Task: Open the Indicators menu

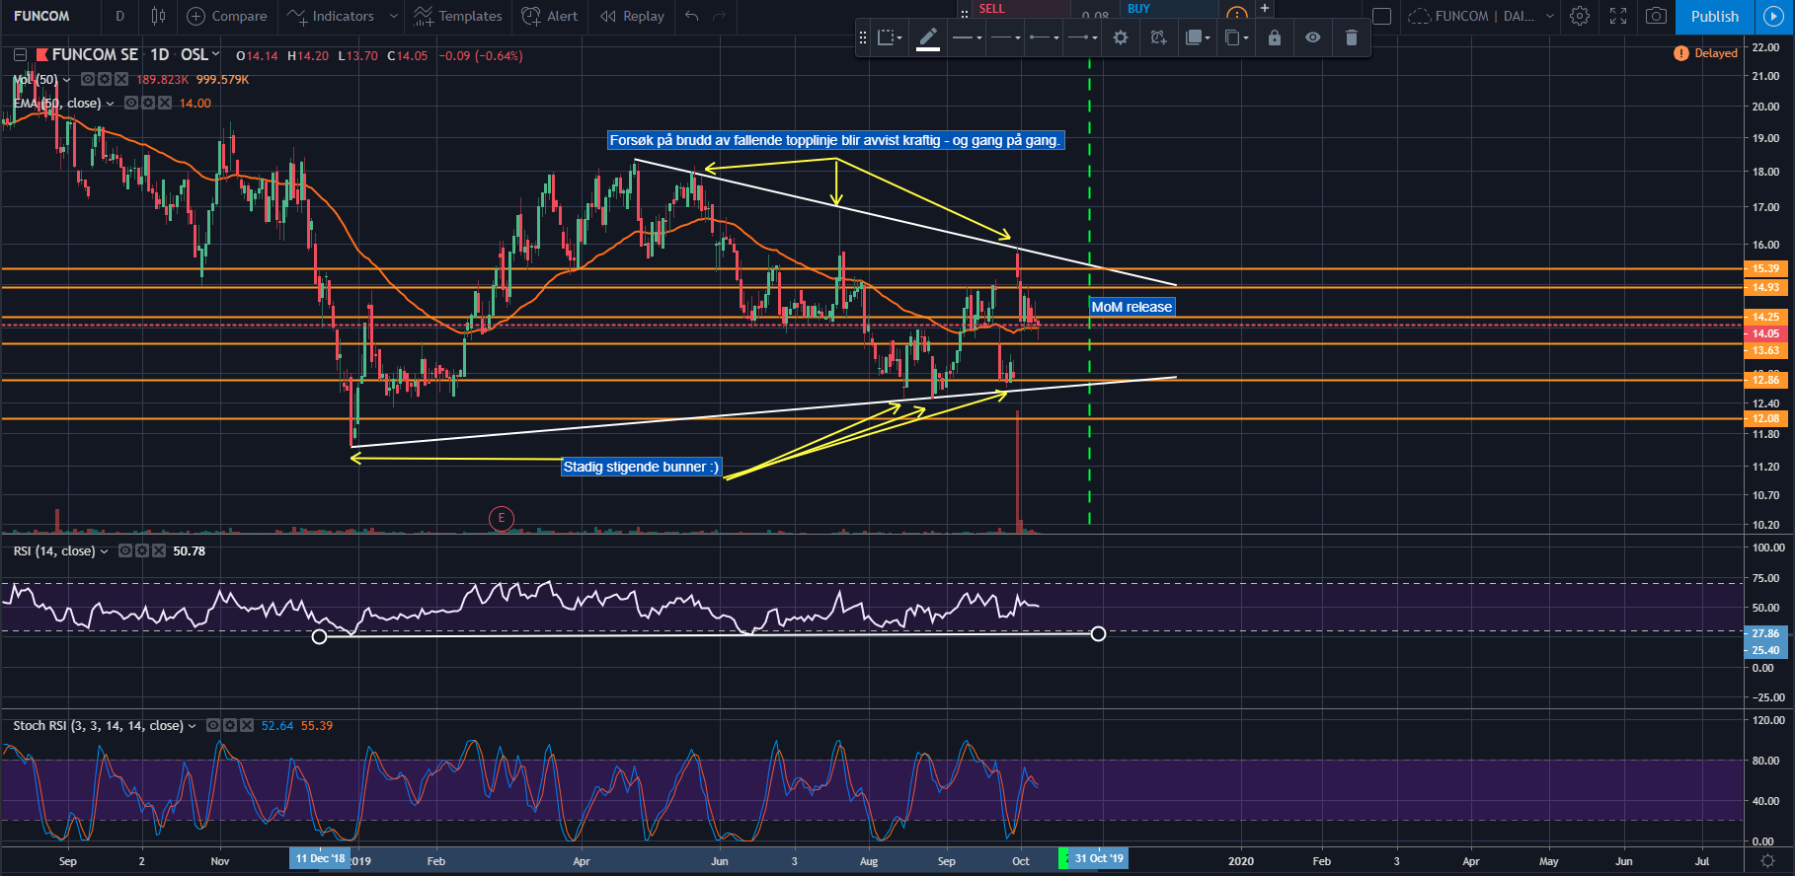Action: [x=332, y=16]
